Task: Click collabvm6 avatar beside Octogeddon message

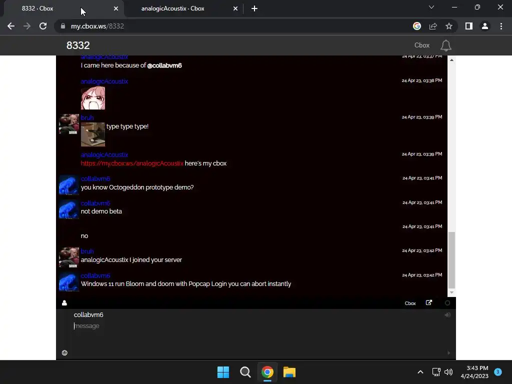Action: click(x=69, y=185)
